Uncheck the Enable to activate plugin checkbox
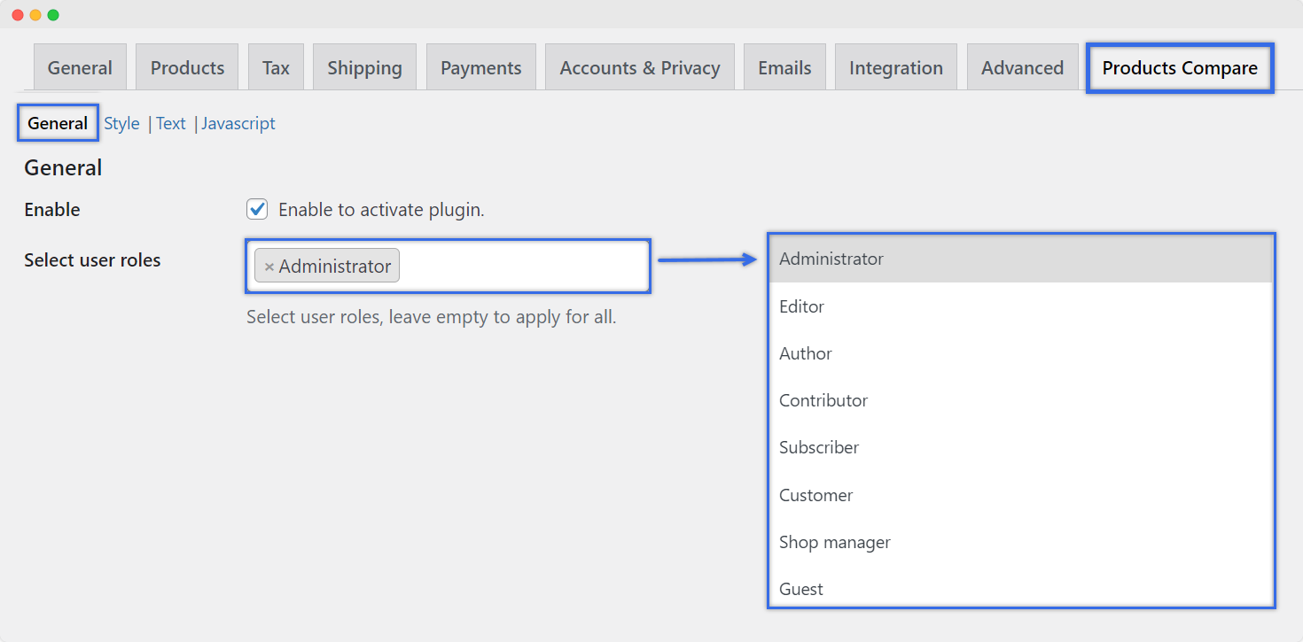This screenshot has height=642, width=1303. point(257,210)
